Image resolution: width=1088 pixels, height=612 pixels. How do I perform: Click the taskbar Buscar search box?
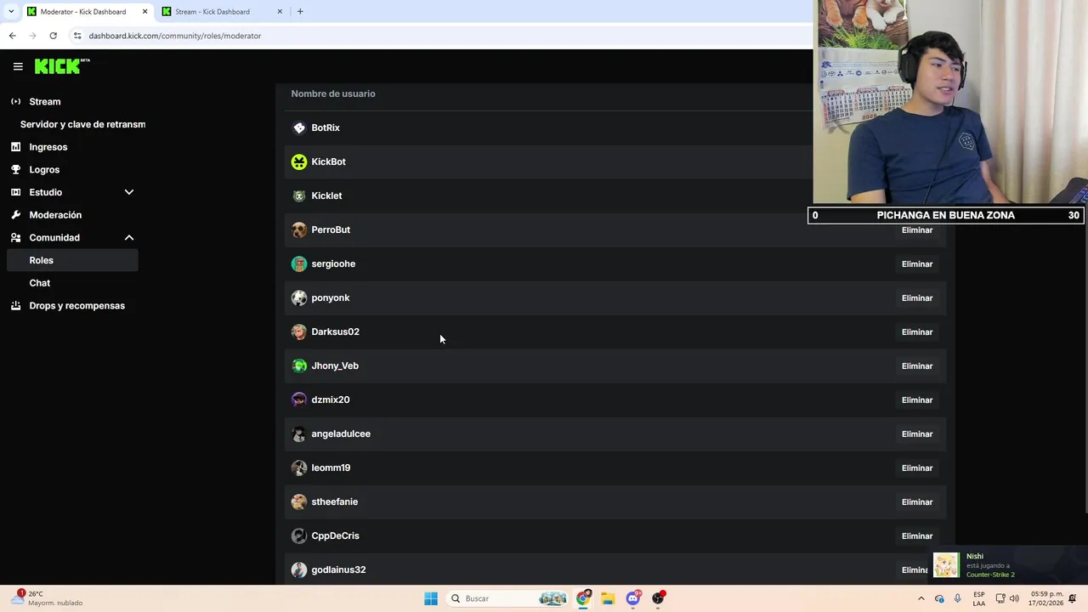[507, 598]
